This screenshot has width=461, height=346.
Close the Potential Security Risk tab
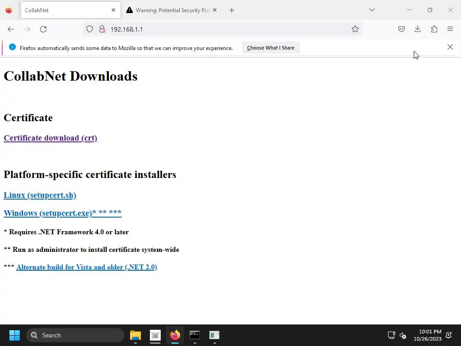tap(215, 10)
